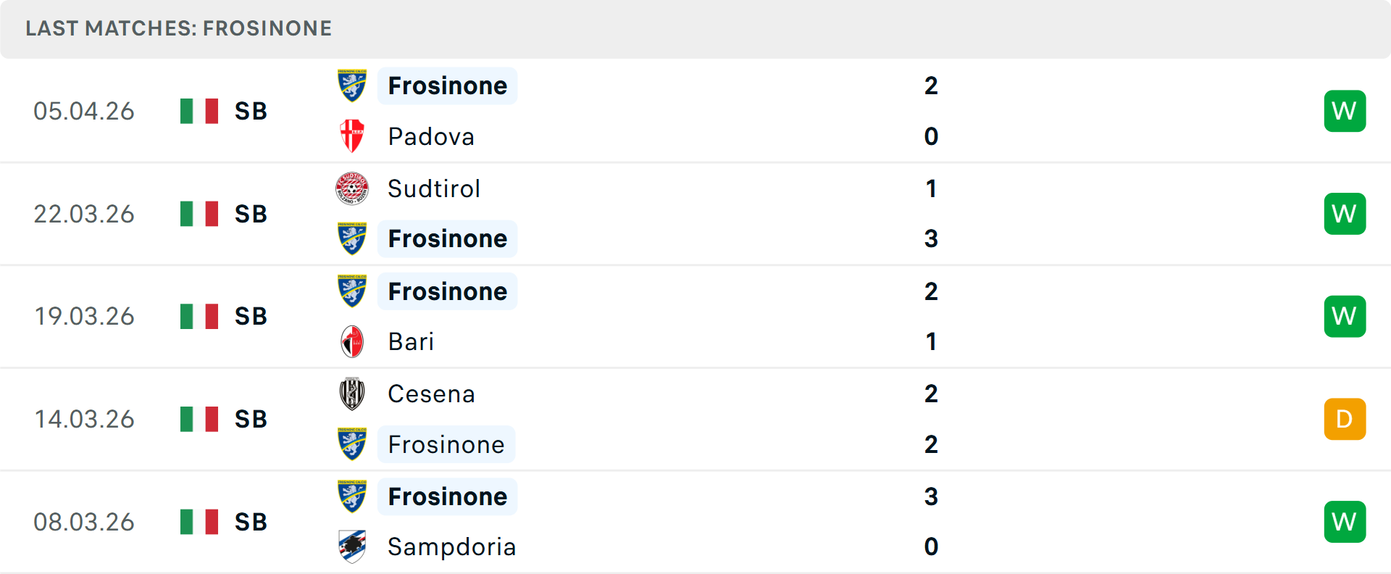Click the W result badge for the Sudtirol match
1391x574 pixels.
point(1345,213)
